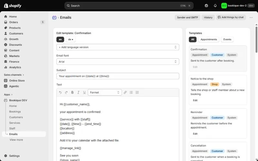258x161 pixels.
Task: Click the Discounts icon in sidebar
Action: [6, 45]
